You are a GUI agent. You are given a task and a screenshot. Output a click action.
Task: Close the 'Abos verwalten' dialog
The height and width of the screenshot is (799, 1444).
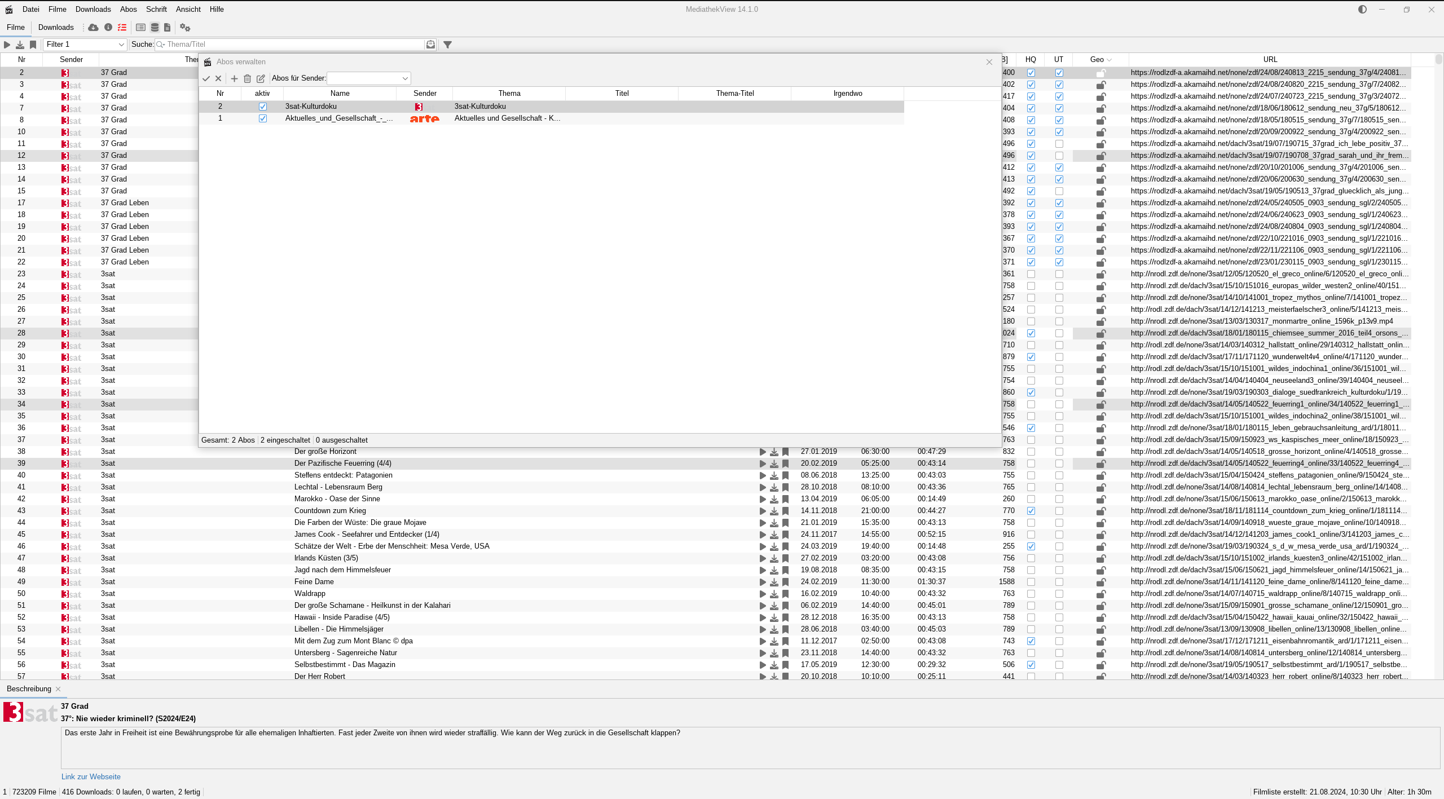(989, 62)
